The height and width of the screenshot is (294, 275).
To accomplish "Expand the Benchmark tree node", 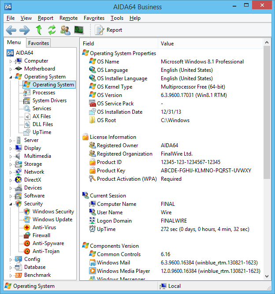I will coord(11,275).
